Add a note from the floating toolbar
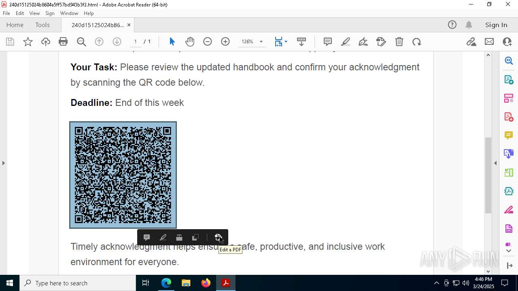Image resolution: width=518 pixels, height=291 pixels. tap(147, 237)
